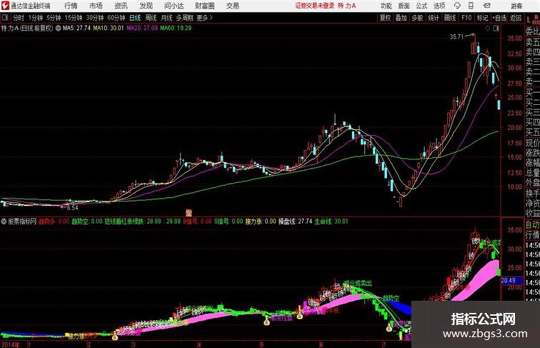Switch to the 5分钟 period tab
The height and width of the screenshot is (348, 540).
tap(54, 18)
